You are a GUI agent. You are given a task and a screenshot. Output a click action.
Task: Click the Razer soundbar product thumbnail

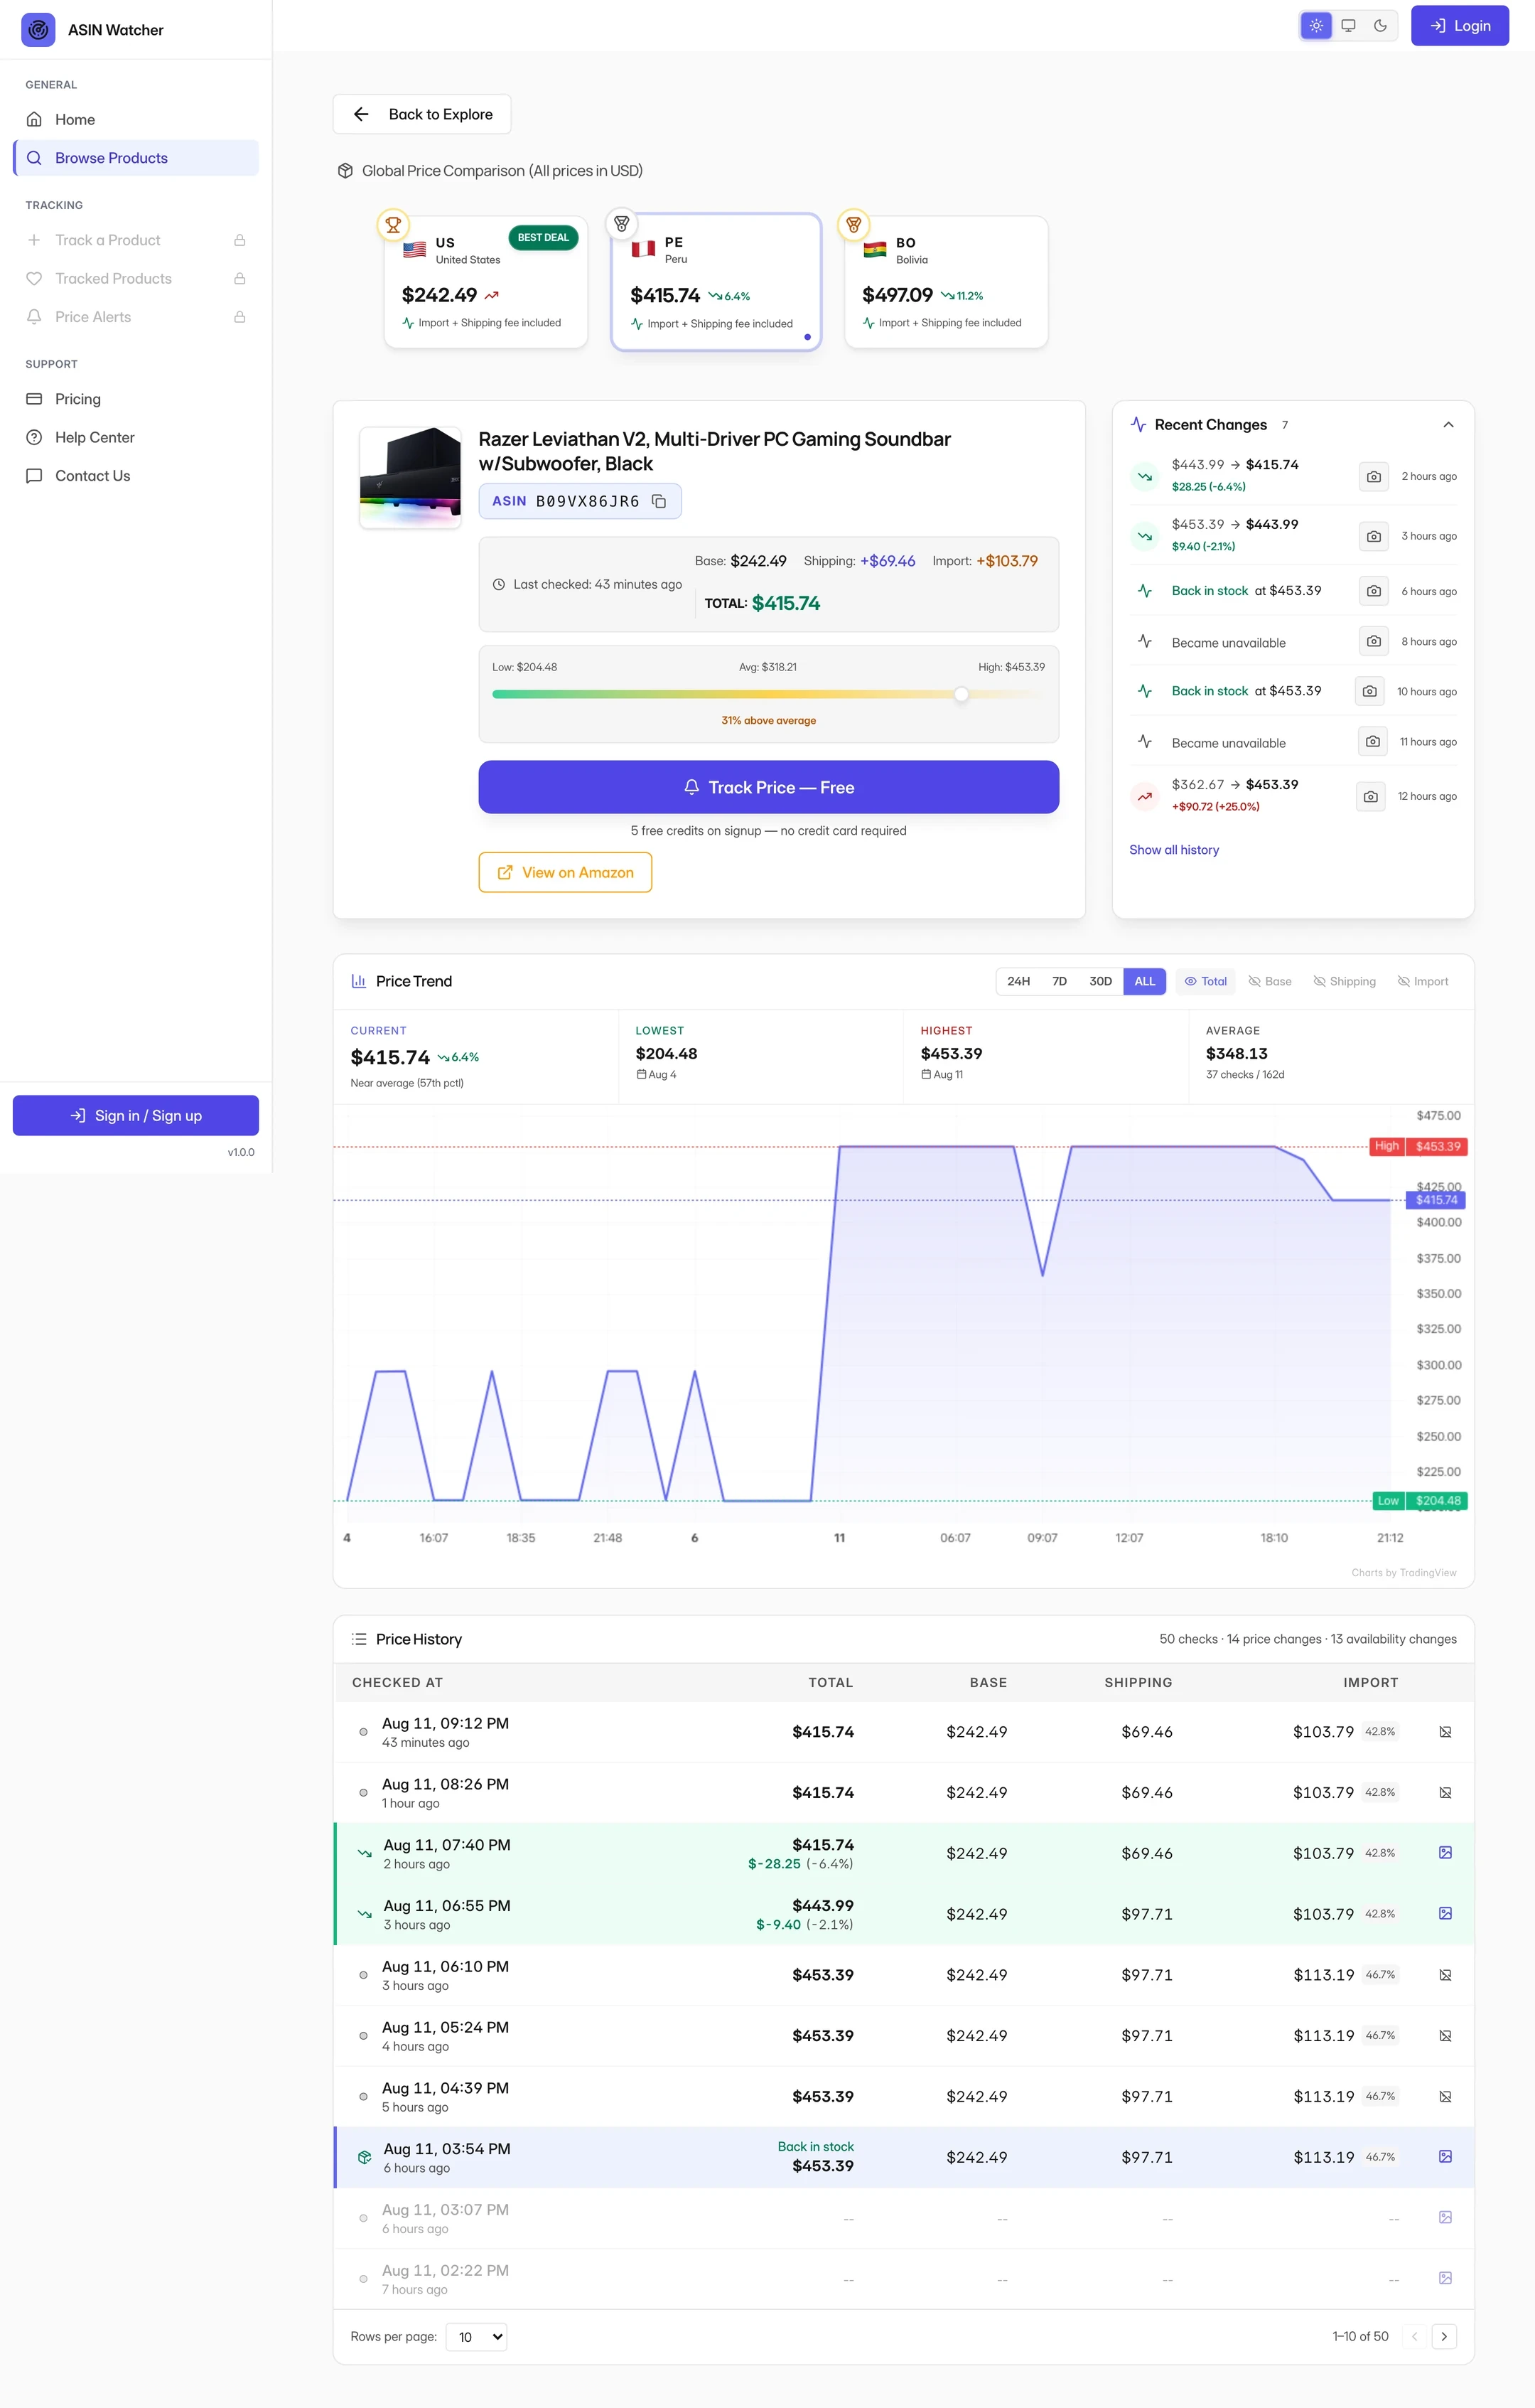pos(411,478)
